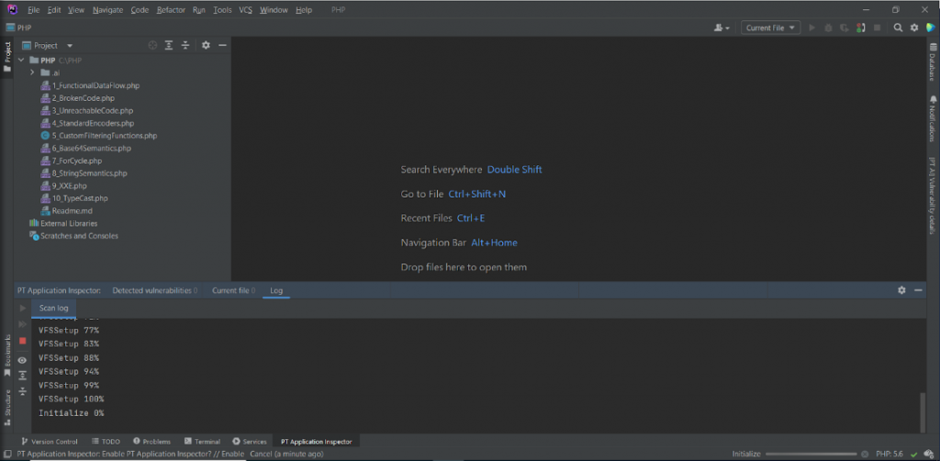Image resolution: width=940 pixels, height=461 pixels.
Task: Click PHP: 5.6 language level in status bar
Action: point(889,454)
